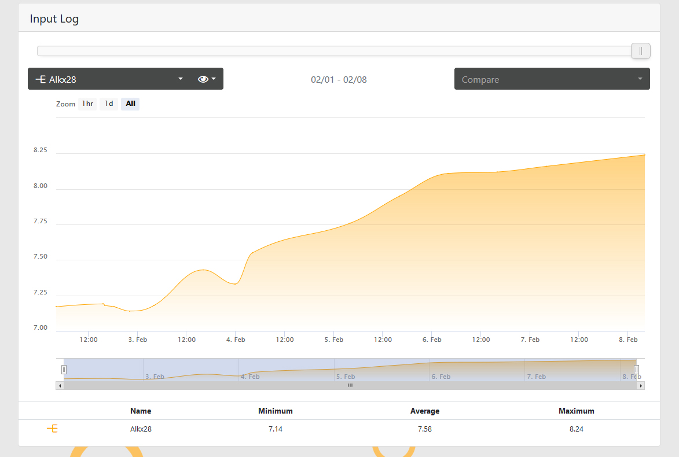
Task: Click the Alkx28 name cell in table
Action: [141, 429]
